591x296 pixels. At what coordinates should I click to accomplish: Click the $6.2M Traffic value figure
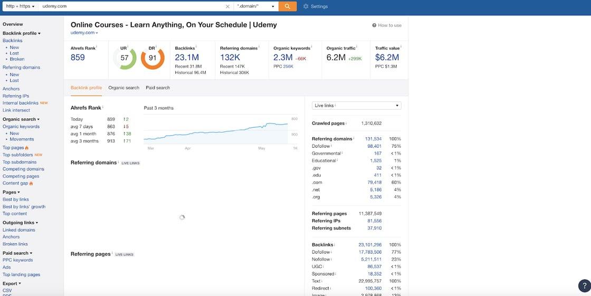(x=387, y=58)
